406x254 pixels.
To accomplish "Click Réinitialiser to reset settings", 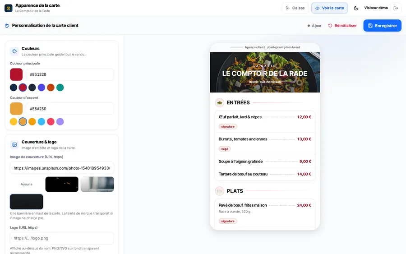I will (x=342, y=26).
